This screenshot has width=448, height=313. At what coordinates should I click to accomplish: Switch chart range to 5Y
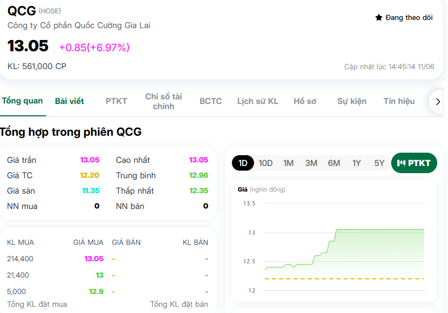pyautogui.click(x=379, y=163)
